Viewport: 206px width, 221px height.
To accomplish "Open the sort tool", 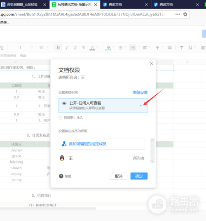I will point(190,48).
